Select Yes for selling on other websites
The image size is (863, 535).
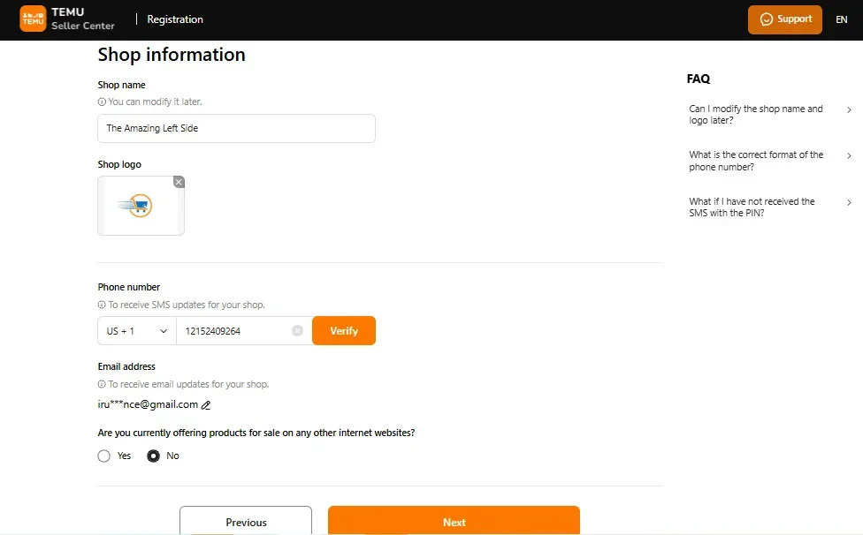[103, 456]
